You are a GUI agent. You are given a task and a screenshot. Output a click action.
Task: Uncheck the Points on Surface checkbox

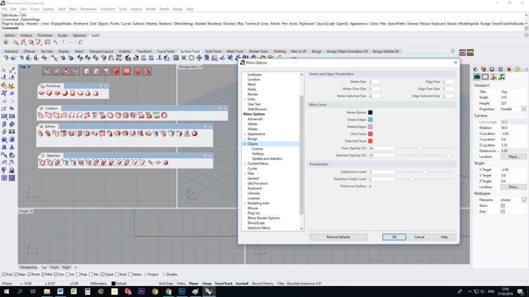click(370, 186)
